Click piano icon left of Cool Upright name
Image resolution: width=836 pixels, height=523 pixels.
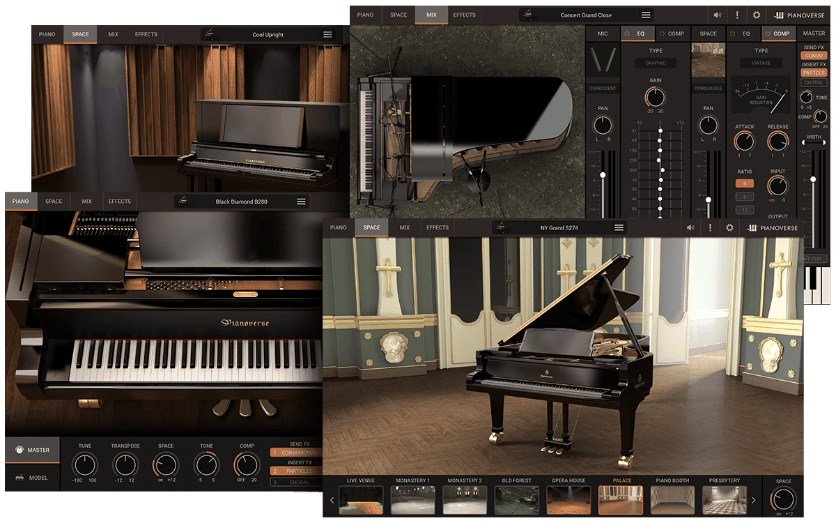pyautogui.click(x=210, y=33)
